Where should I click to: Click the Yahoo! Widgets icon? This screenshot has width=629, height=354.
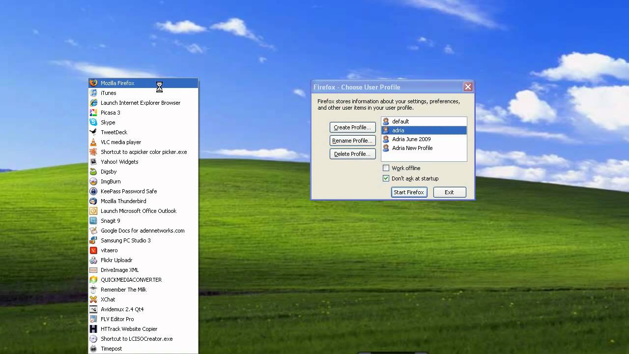93,162
